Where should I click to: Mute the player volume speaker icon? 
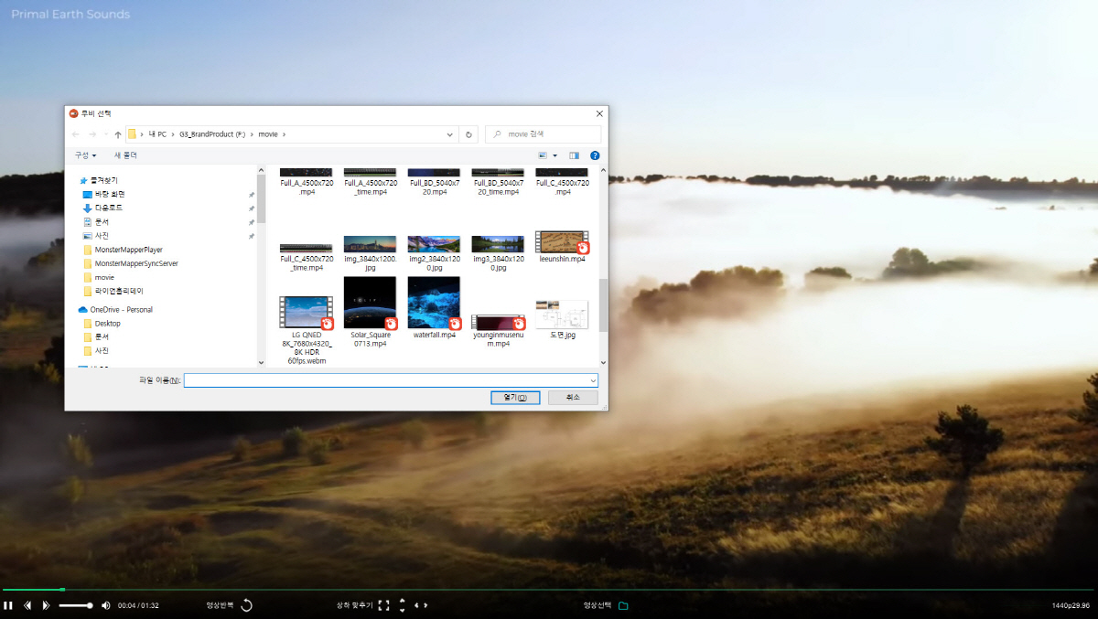(105, 605)
